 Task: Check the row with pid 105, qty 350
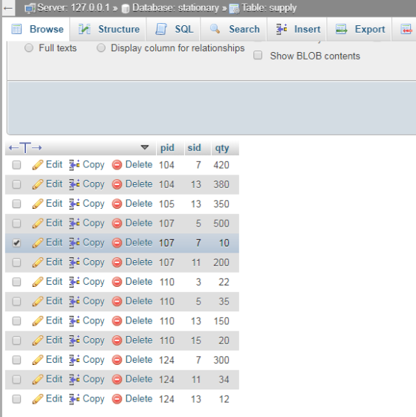pos(16,204)
